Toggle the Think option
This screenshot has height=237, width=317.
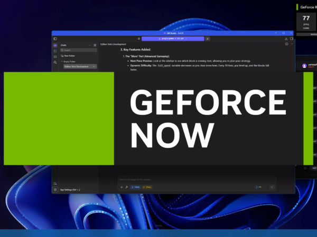click(x=135, y=187)
